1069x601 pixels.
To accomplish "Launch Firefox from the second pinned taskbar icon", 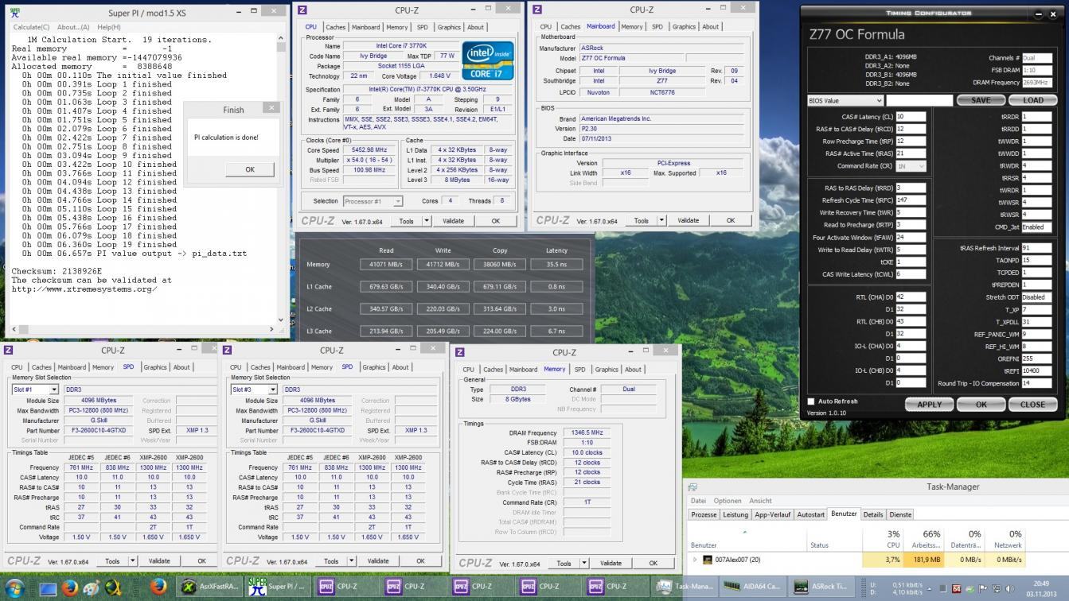I will (158, 587).
